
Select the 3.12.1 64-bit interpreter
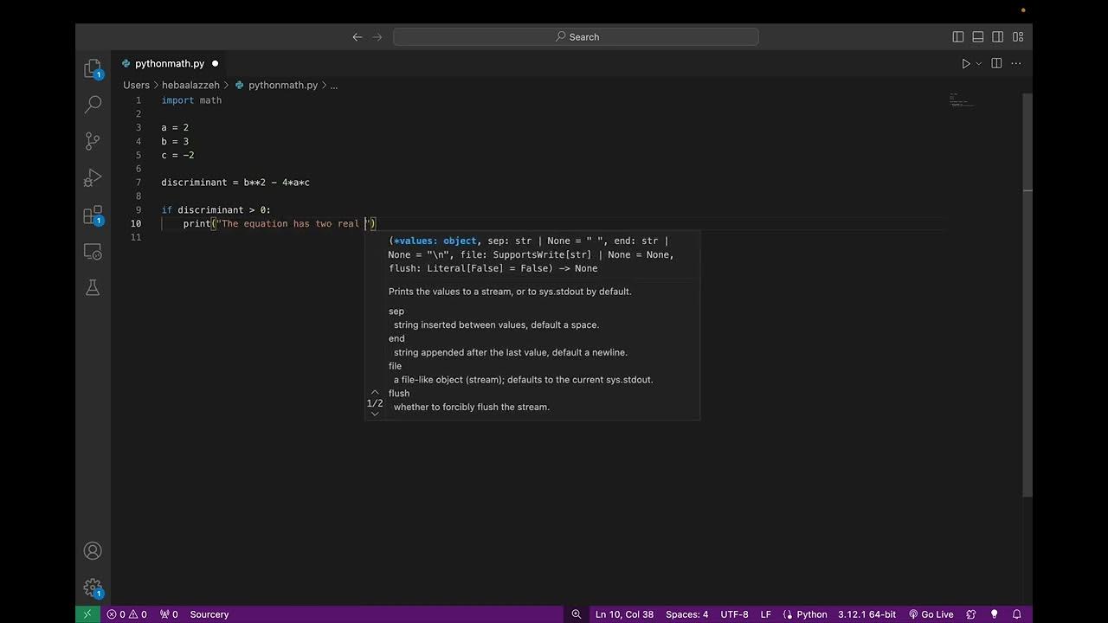pos(866,614)
